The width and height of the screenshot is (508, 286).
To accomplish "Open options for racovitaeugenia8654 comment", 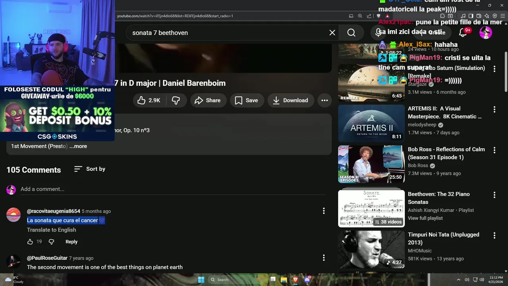I will point(324,211).
